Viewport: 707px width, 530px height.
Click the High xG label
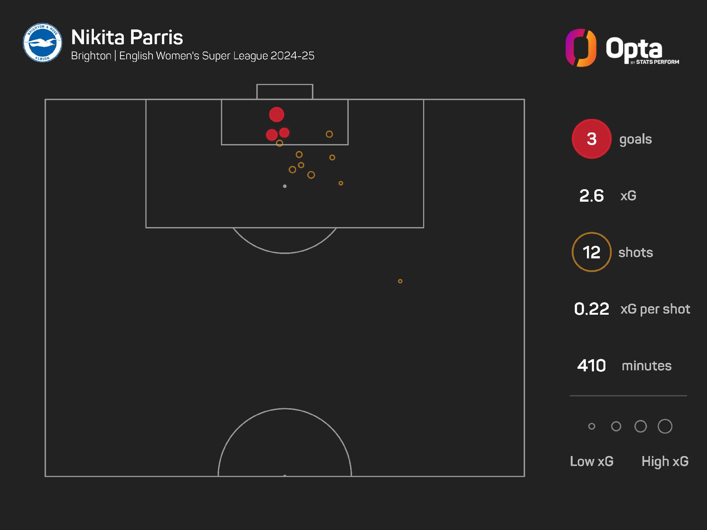pos(665,462)
